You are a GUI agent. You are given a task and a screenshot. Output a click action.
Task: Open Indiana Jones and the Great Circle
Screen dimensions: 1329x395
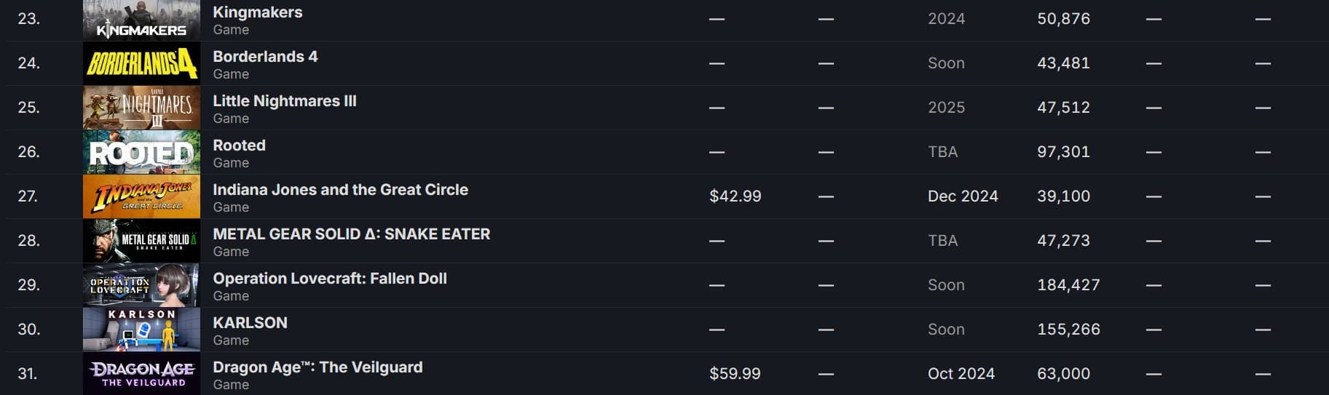coord(340,190)
